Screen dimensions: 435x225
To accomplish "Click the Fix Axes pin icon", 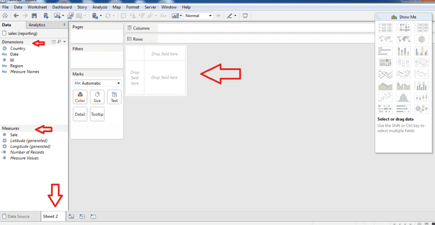I will [218, 16].
